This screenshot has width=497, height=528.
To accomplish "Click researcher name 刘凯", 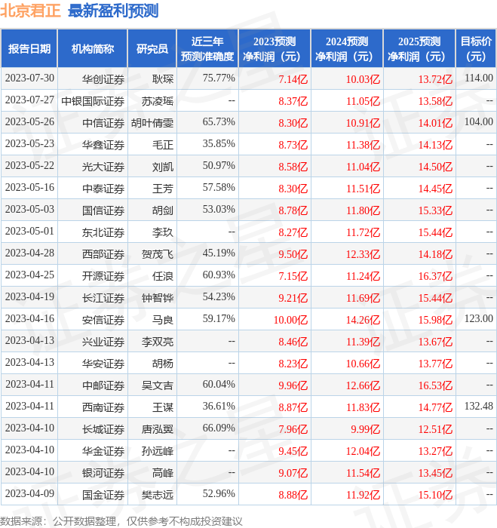I will click(x=163, y=167).
